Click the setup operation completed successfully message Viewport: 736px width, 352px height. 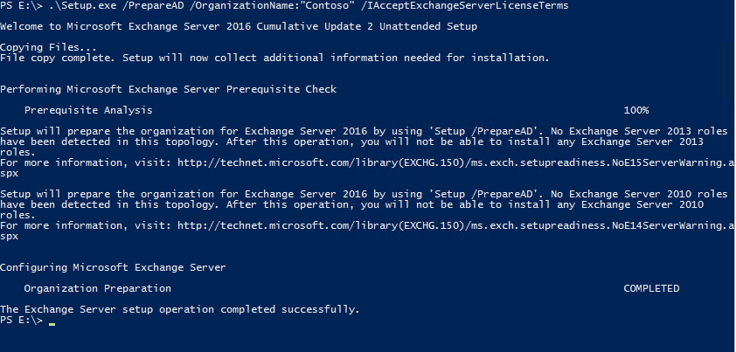click(180, 309)
